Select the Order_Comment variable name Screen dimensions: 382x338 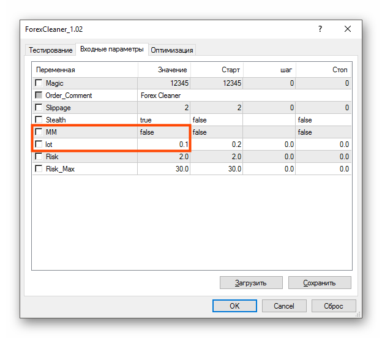(69, 96)
